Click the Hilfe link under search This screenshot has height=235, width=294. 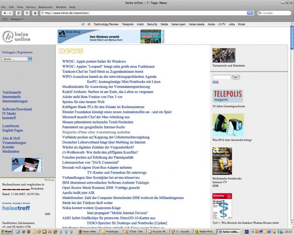tap(216, 82)
